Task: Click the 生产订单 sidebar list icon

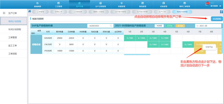Action: click(4, 13)
